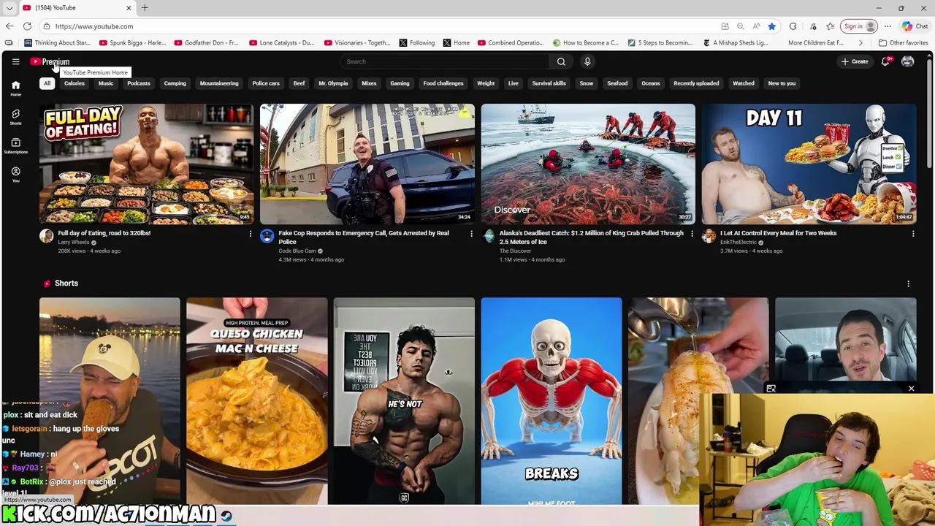Click the search magnifier button

561,61
